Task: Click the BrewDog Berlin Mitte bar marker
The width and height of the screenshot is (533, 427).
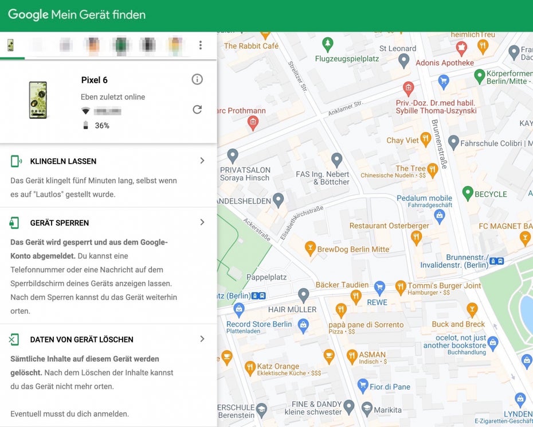Action: click(x=310, y=249)
